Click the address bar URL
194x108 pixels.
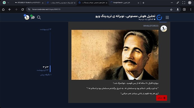tap(46, 9)
